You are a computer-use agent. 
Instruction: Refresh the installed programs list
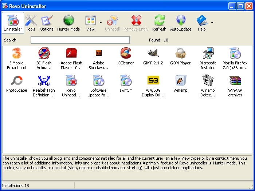pyautogui.click(x=159, y=23)
